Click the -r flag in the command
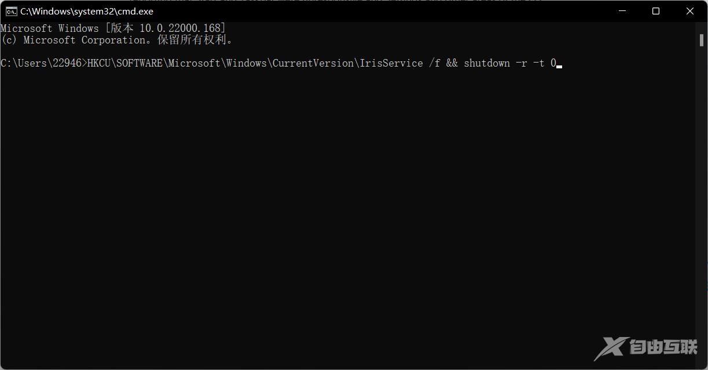The image size is (708, 370). point(520,63)
